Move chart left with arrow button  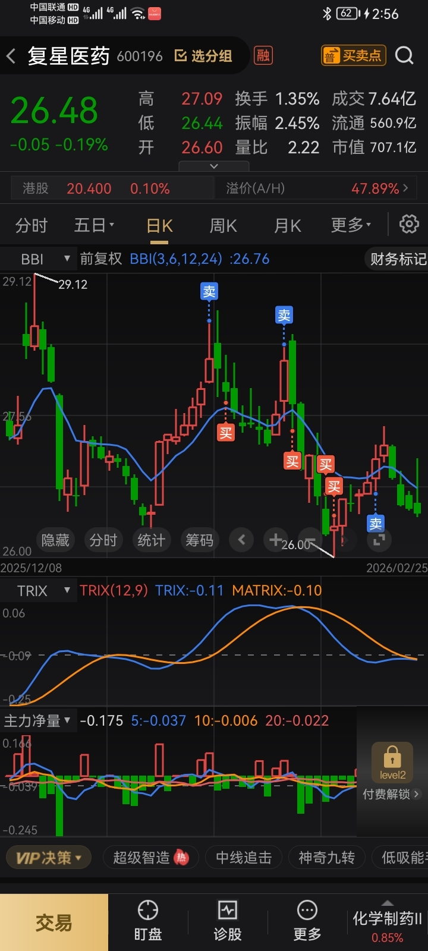coord(241,540)
